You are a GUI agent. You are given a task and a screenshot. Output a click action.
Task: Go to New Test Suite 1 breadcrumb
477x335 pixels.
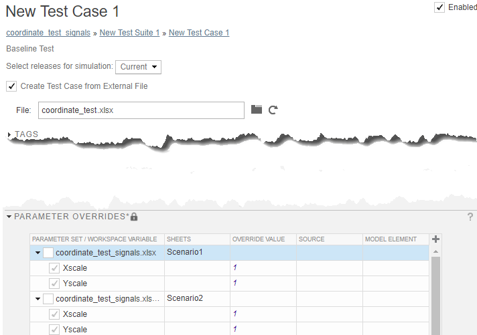coord(129,33)
